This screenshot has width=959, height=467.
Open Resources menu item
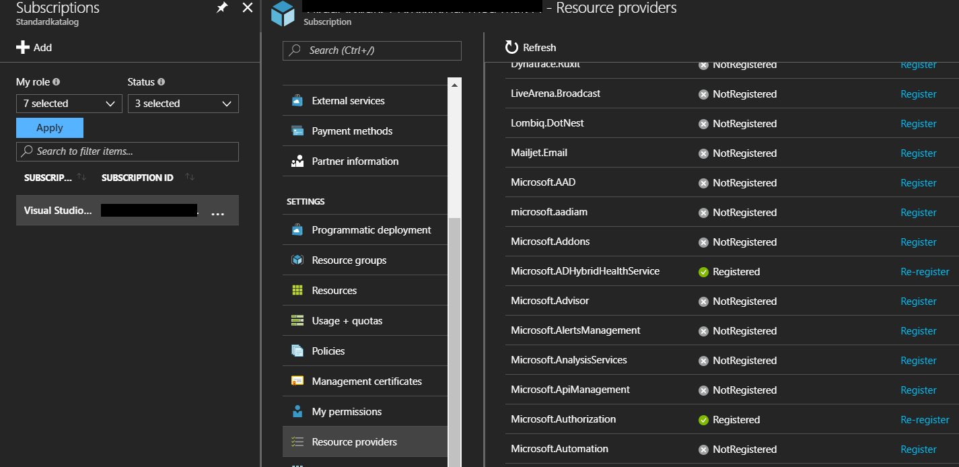coord(365,291)
